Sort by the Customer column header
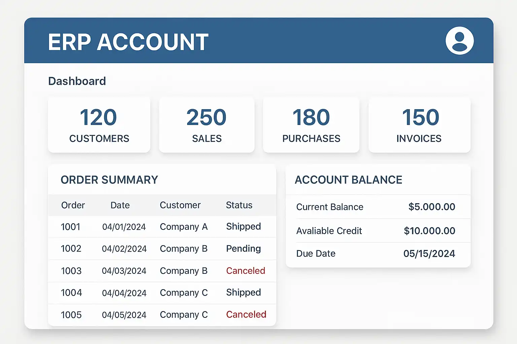This screenshot has width=517, height=344. (x=180, y=205)
